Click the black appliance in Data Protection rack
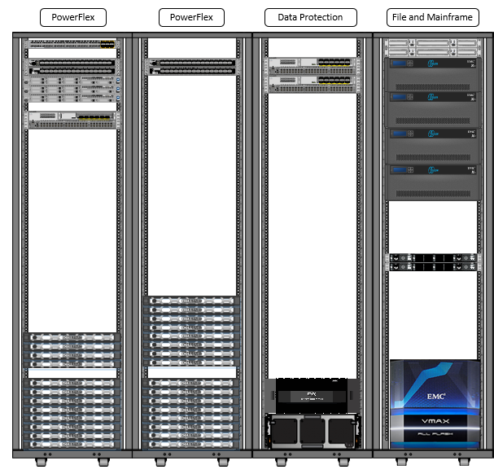The image size is (494, 474). [313, 395]
